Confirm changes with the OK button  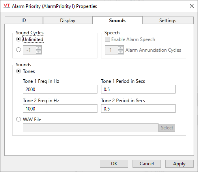[x=114, y=164]
